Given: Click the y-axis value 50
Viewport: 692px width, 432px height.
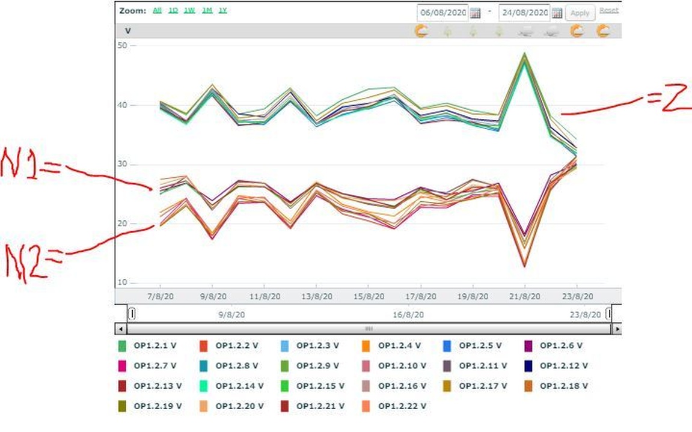Looking at the screenshot, I should point(122,46).
